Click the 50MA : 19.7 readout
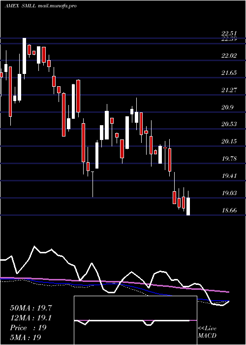 [31, 308]
